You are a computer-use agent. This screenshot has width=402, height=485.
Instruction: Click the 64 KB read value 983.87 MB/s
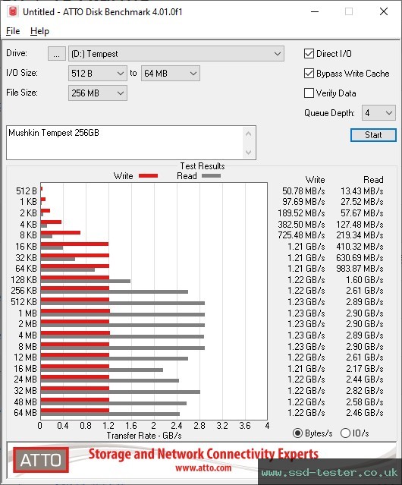(360, 269)
